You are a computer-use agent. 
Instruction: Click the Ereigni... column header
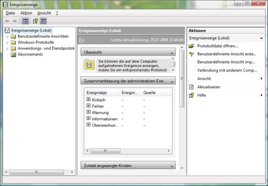(131, 93)
